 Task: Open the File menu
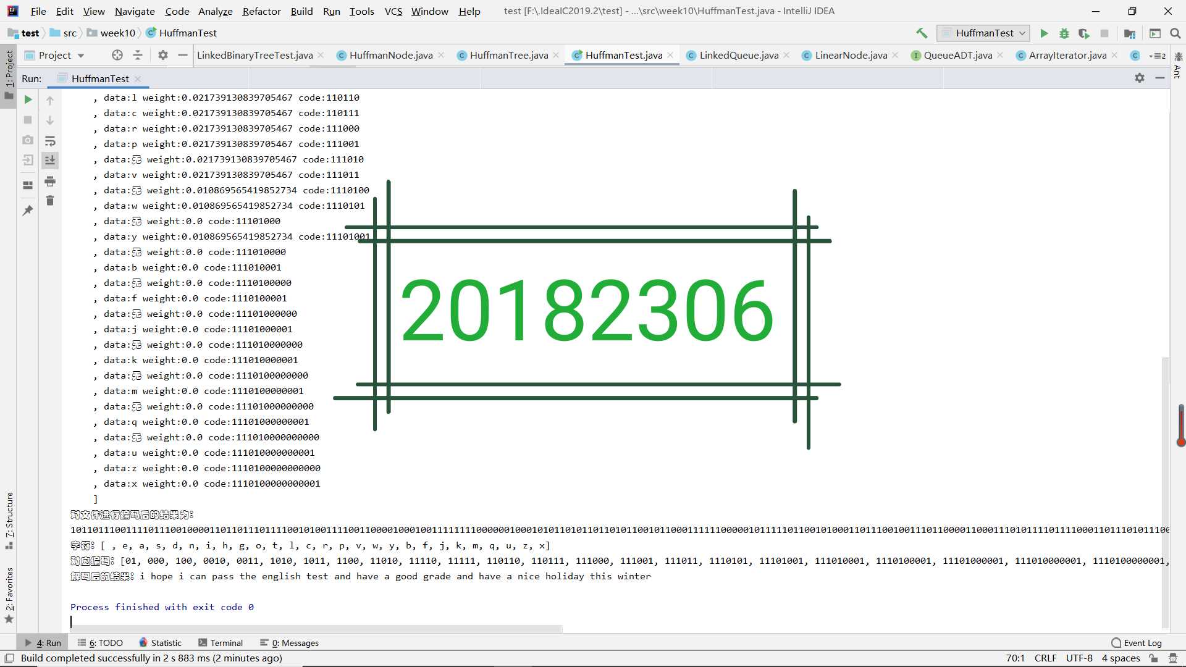click(x=38, y=11)
